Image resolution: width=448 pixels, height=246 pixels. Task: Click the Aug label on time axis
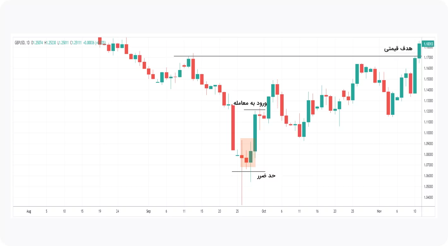coord(29,211)
